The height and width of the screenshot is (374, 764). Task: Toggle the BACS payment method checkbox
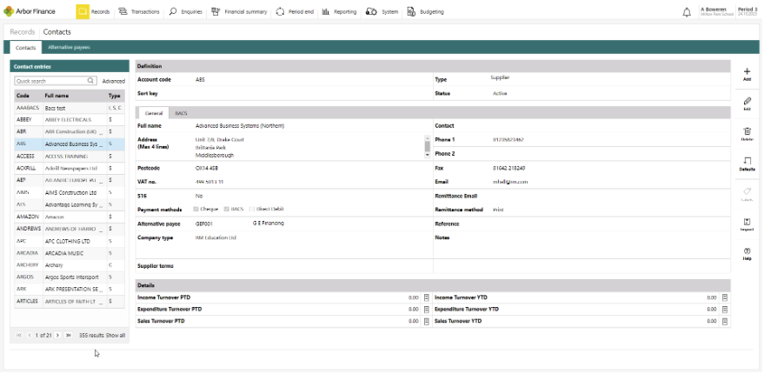click(227, 210)
